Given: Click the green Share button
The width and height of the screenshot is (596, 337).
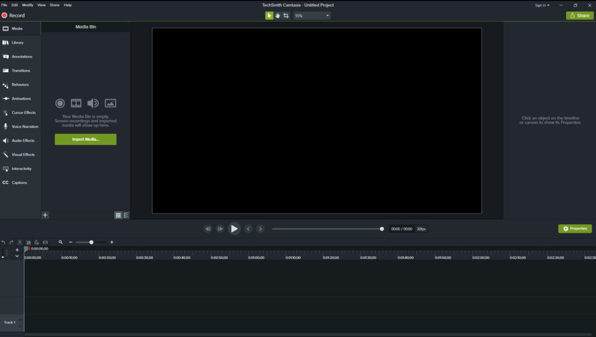Looking at the screenshot, I should tap(580, 16).
